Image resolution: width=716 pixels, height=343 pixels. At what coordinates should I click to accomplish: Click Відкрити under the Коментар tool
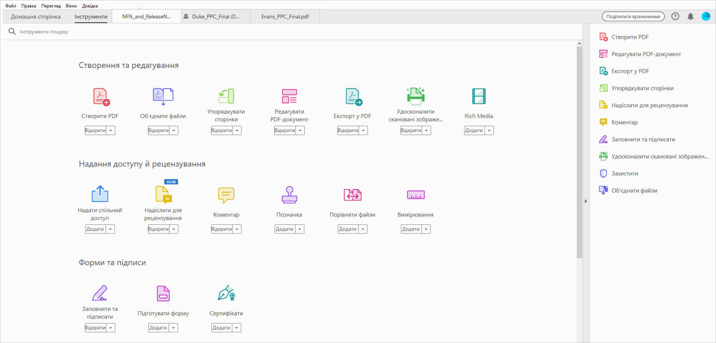[x=222, y=229]
